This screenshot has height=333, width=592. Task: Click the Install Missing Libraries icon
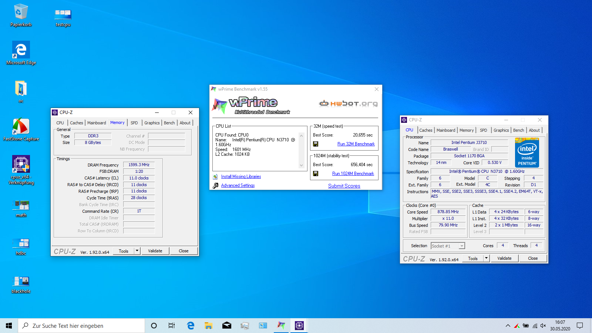tap(215, 177)
